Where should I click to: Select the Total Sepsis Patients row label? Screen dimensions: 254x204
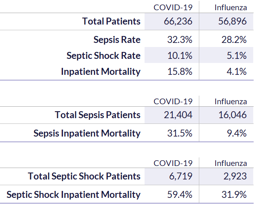(98, 115)
